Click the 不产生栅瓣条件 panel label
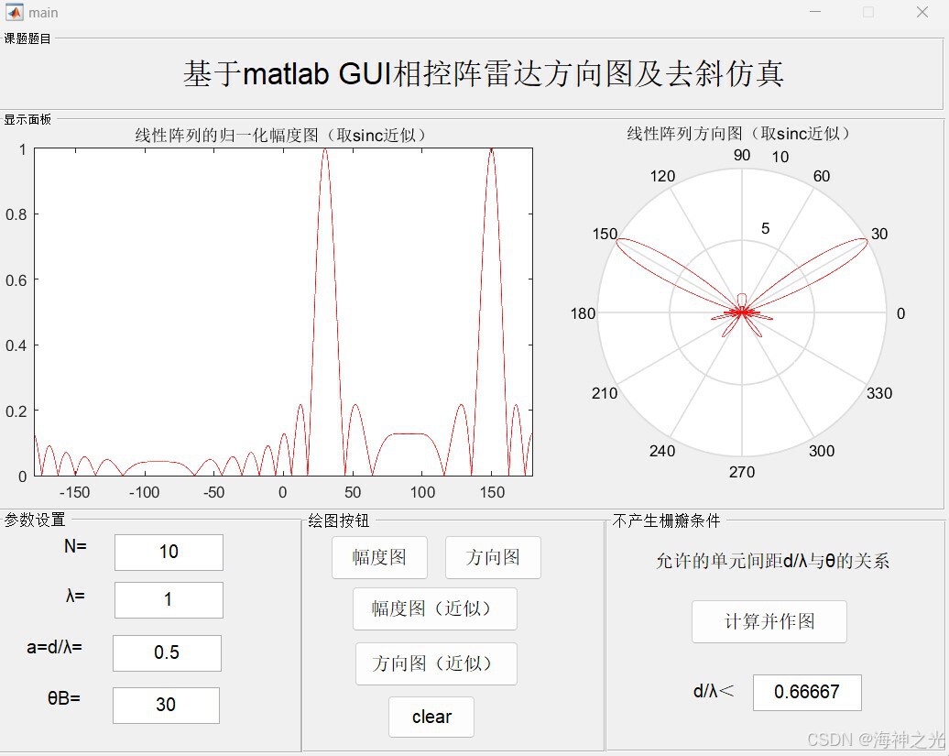This screenshot has width=949, height=756. (666, 520)
